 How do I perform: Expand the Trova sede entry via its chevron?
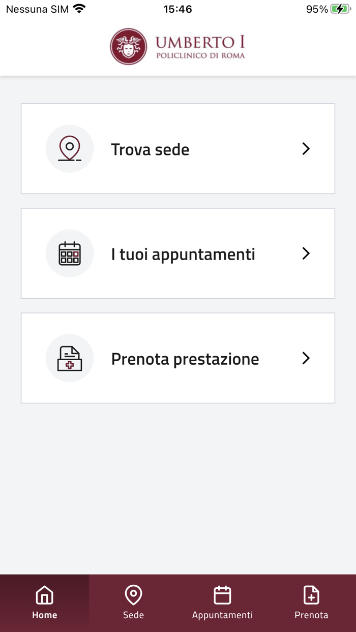coord(306,148)
